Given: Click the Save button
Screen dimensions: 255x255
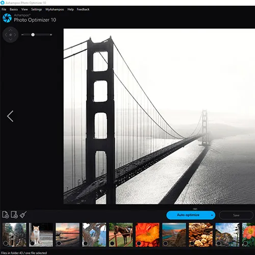Looking at the screenshot, I should click(x=236, y=215).
